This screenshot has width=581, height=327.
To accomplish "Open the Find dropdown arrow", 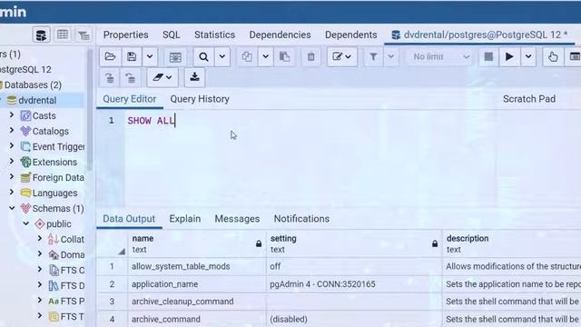I will pos(222,56).
